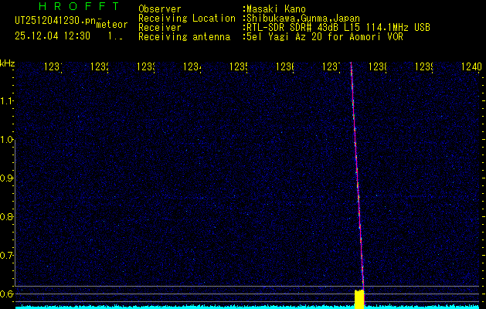The image size is (486, 309).
Task: Click the meteor mode label
Action: pos(111,25)
